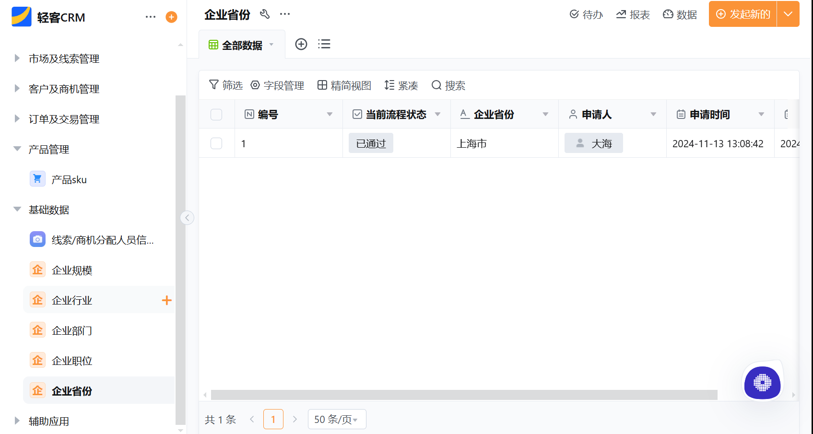Click the 产品sku shopping cart icon
The width and height of the screenshot is (813, 434).
(37, 178)
